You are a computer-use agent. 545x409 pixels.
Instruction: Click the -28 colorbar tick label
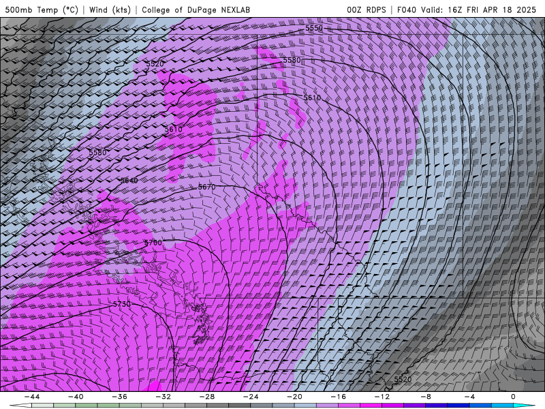pyautogui.click(x=207, y=397)
